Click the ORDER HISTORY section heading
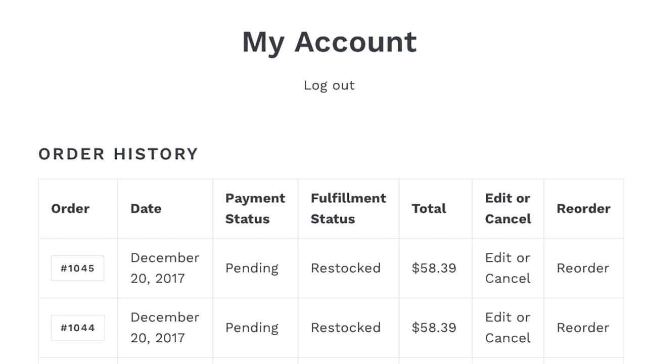647x364 pixels. tap(118, 154)
